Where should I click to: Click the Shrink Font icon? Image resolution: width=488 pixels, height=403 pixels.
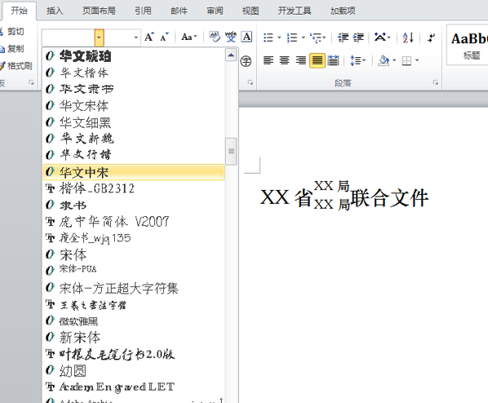pyautogui.click(x=165, y=37)
